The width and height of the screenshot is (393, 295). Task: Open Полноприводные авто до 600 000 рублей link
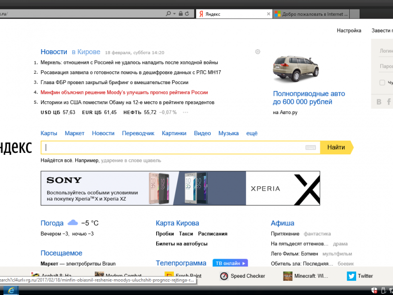309,97
